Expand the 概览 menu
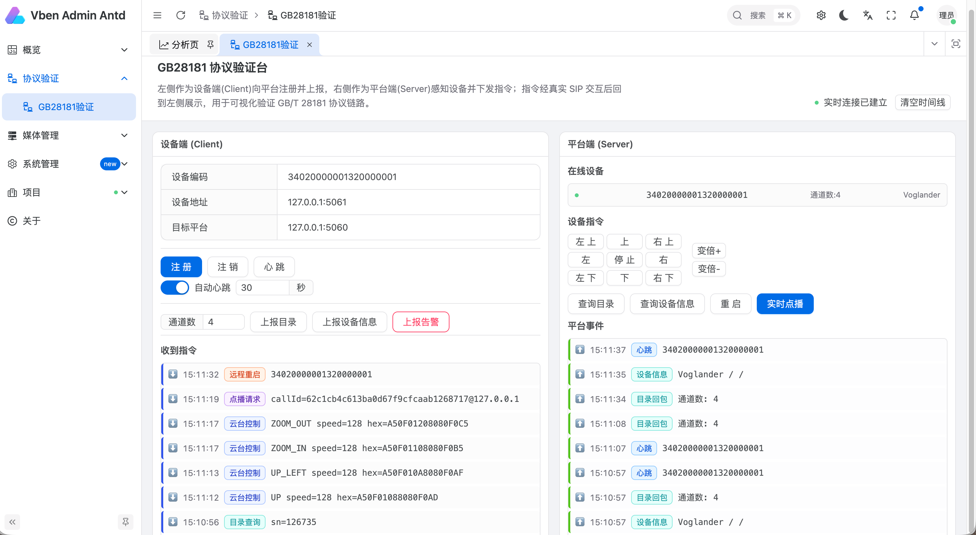Screen dimensions: 976x535 [69, 50]
